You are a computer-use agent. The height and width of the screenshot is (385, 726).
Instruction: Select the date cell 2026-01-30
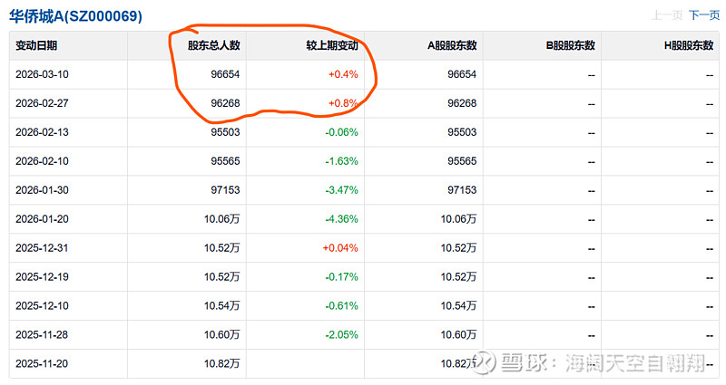[x=42, y=190]
